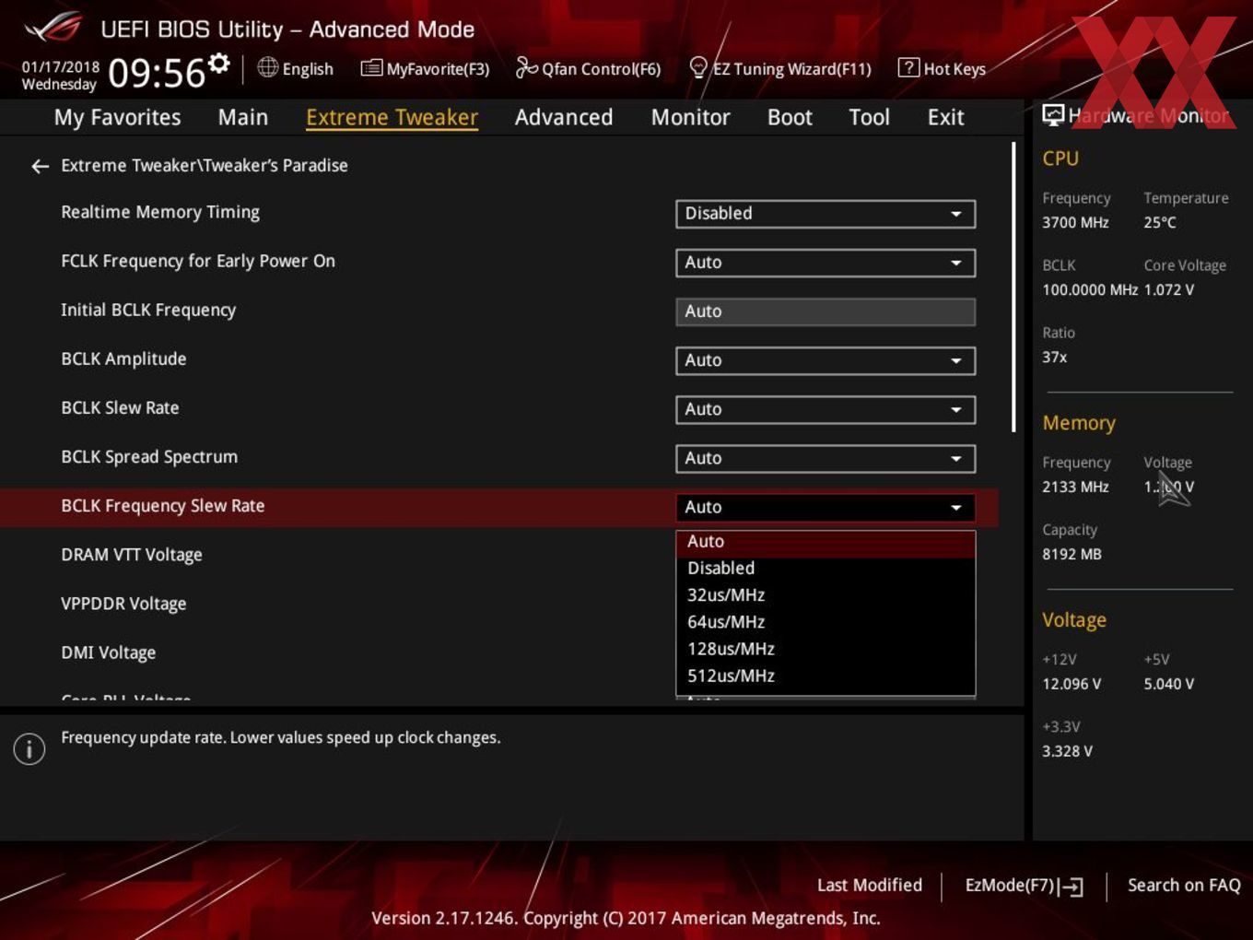Select Disabled option in open list
Viewport: 1253px width, 940px height.
826,569
